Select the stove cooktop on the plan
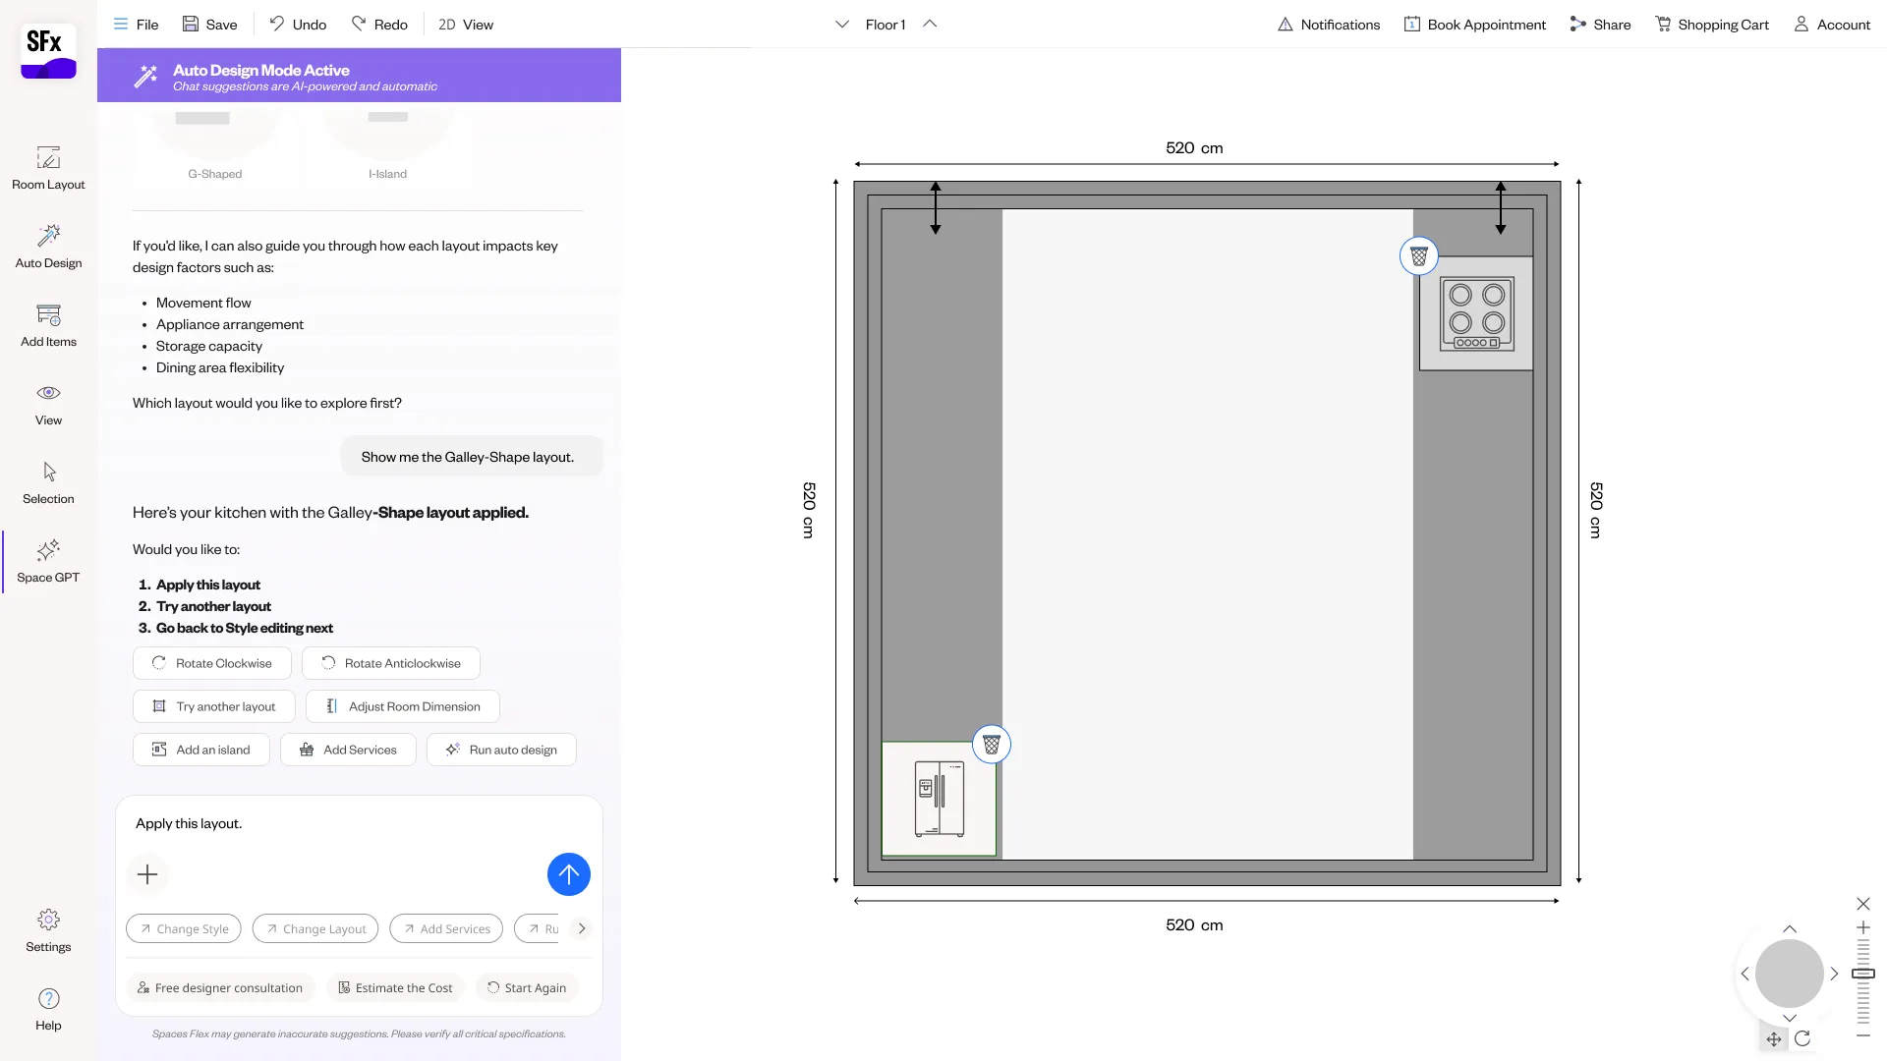 coord(1476,313)
